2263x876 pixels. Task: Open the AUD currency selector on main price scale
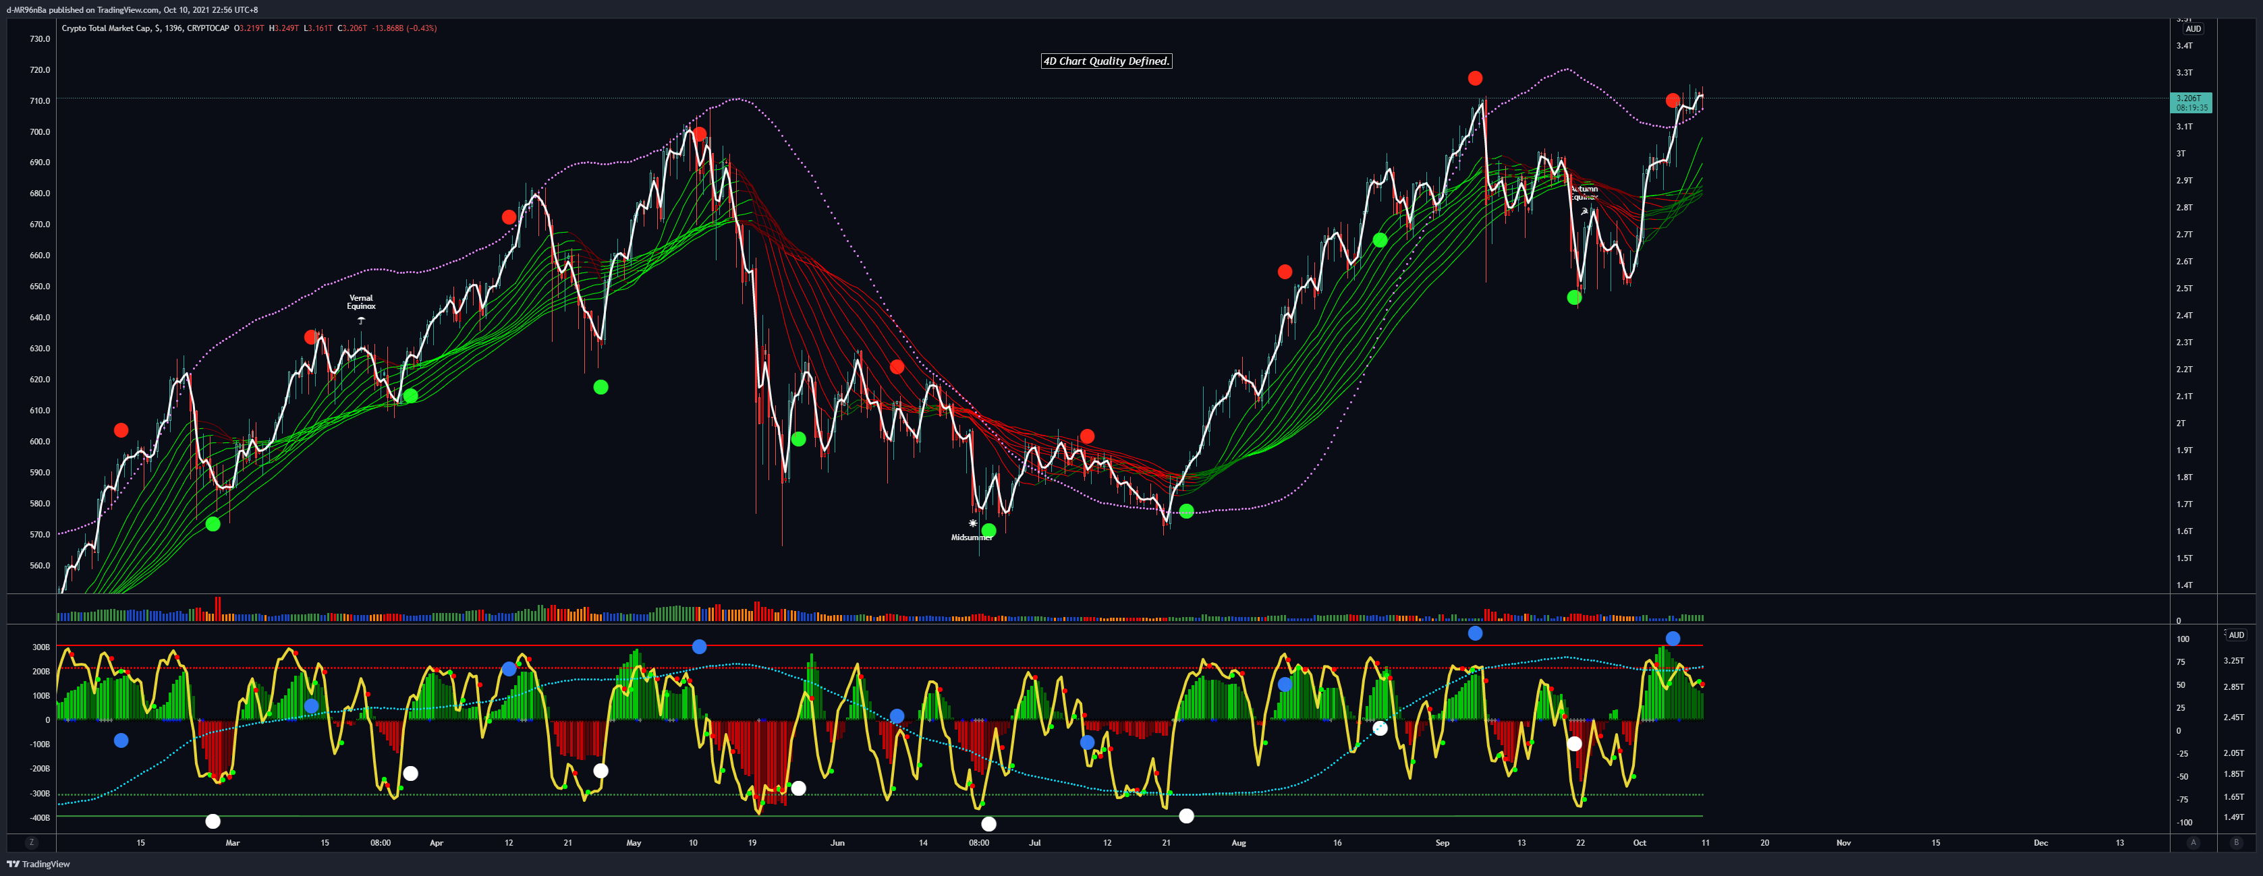pos(2193,29)
